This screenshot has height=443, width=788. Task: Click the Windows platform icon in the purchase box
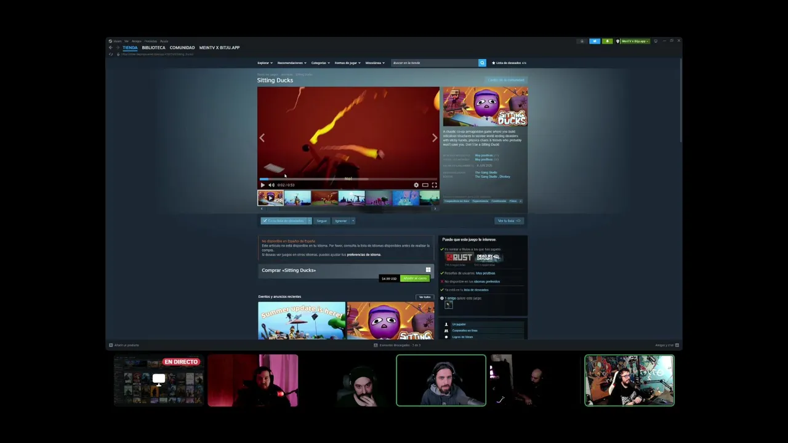point(428,270)
